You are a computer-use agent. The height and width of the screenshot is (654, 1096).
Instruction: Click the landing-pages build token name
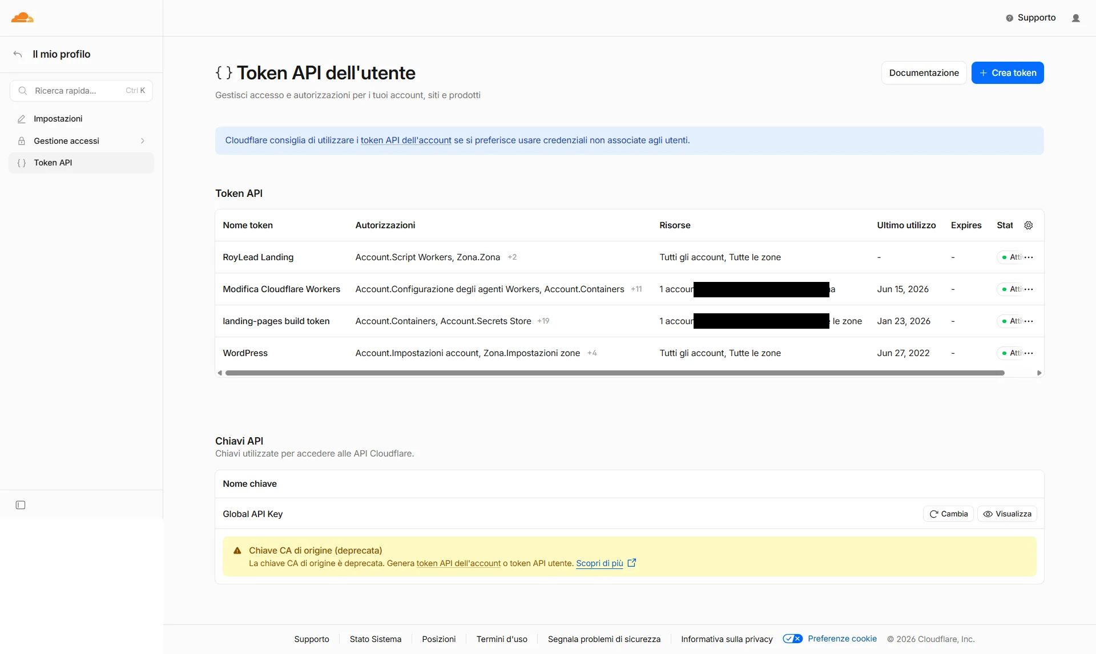276,321
